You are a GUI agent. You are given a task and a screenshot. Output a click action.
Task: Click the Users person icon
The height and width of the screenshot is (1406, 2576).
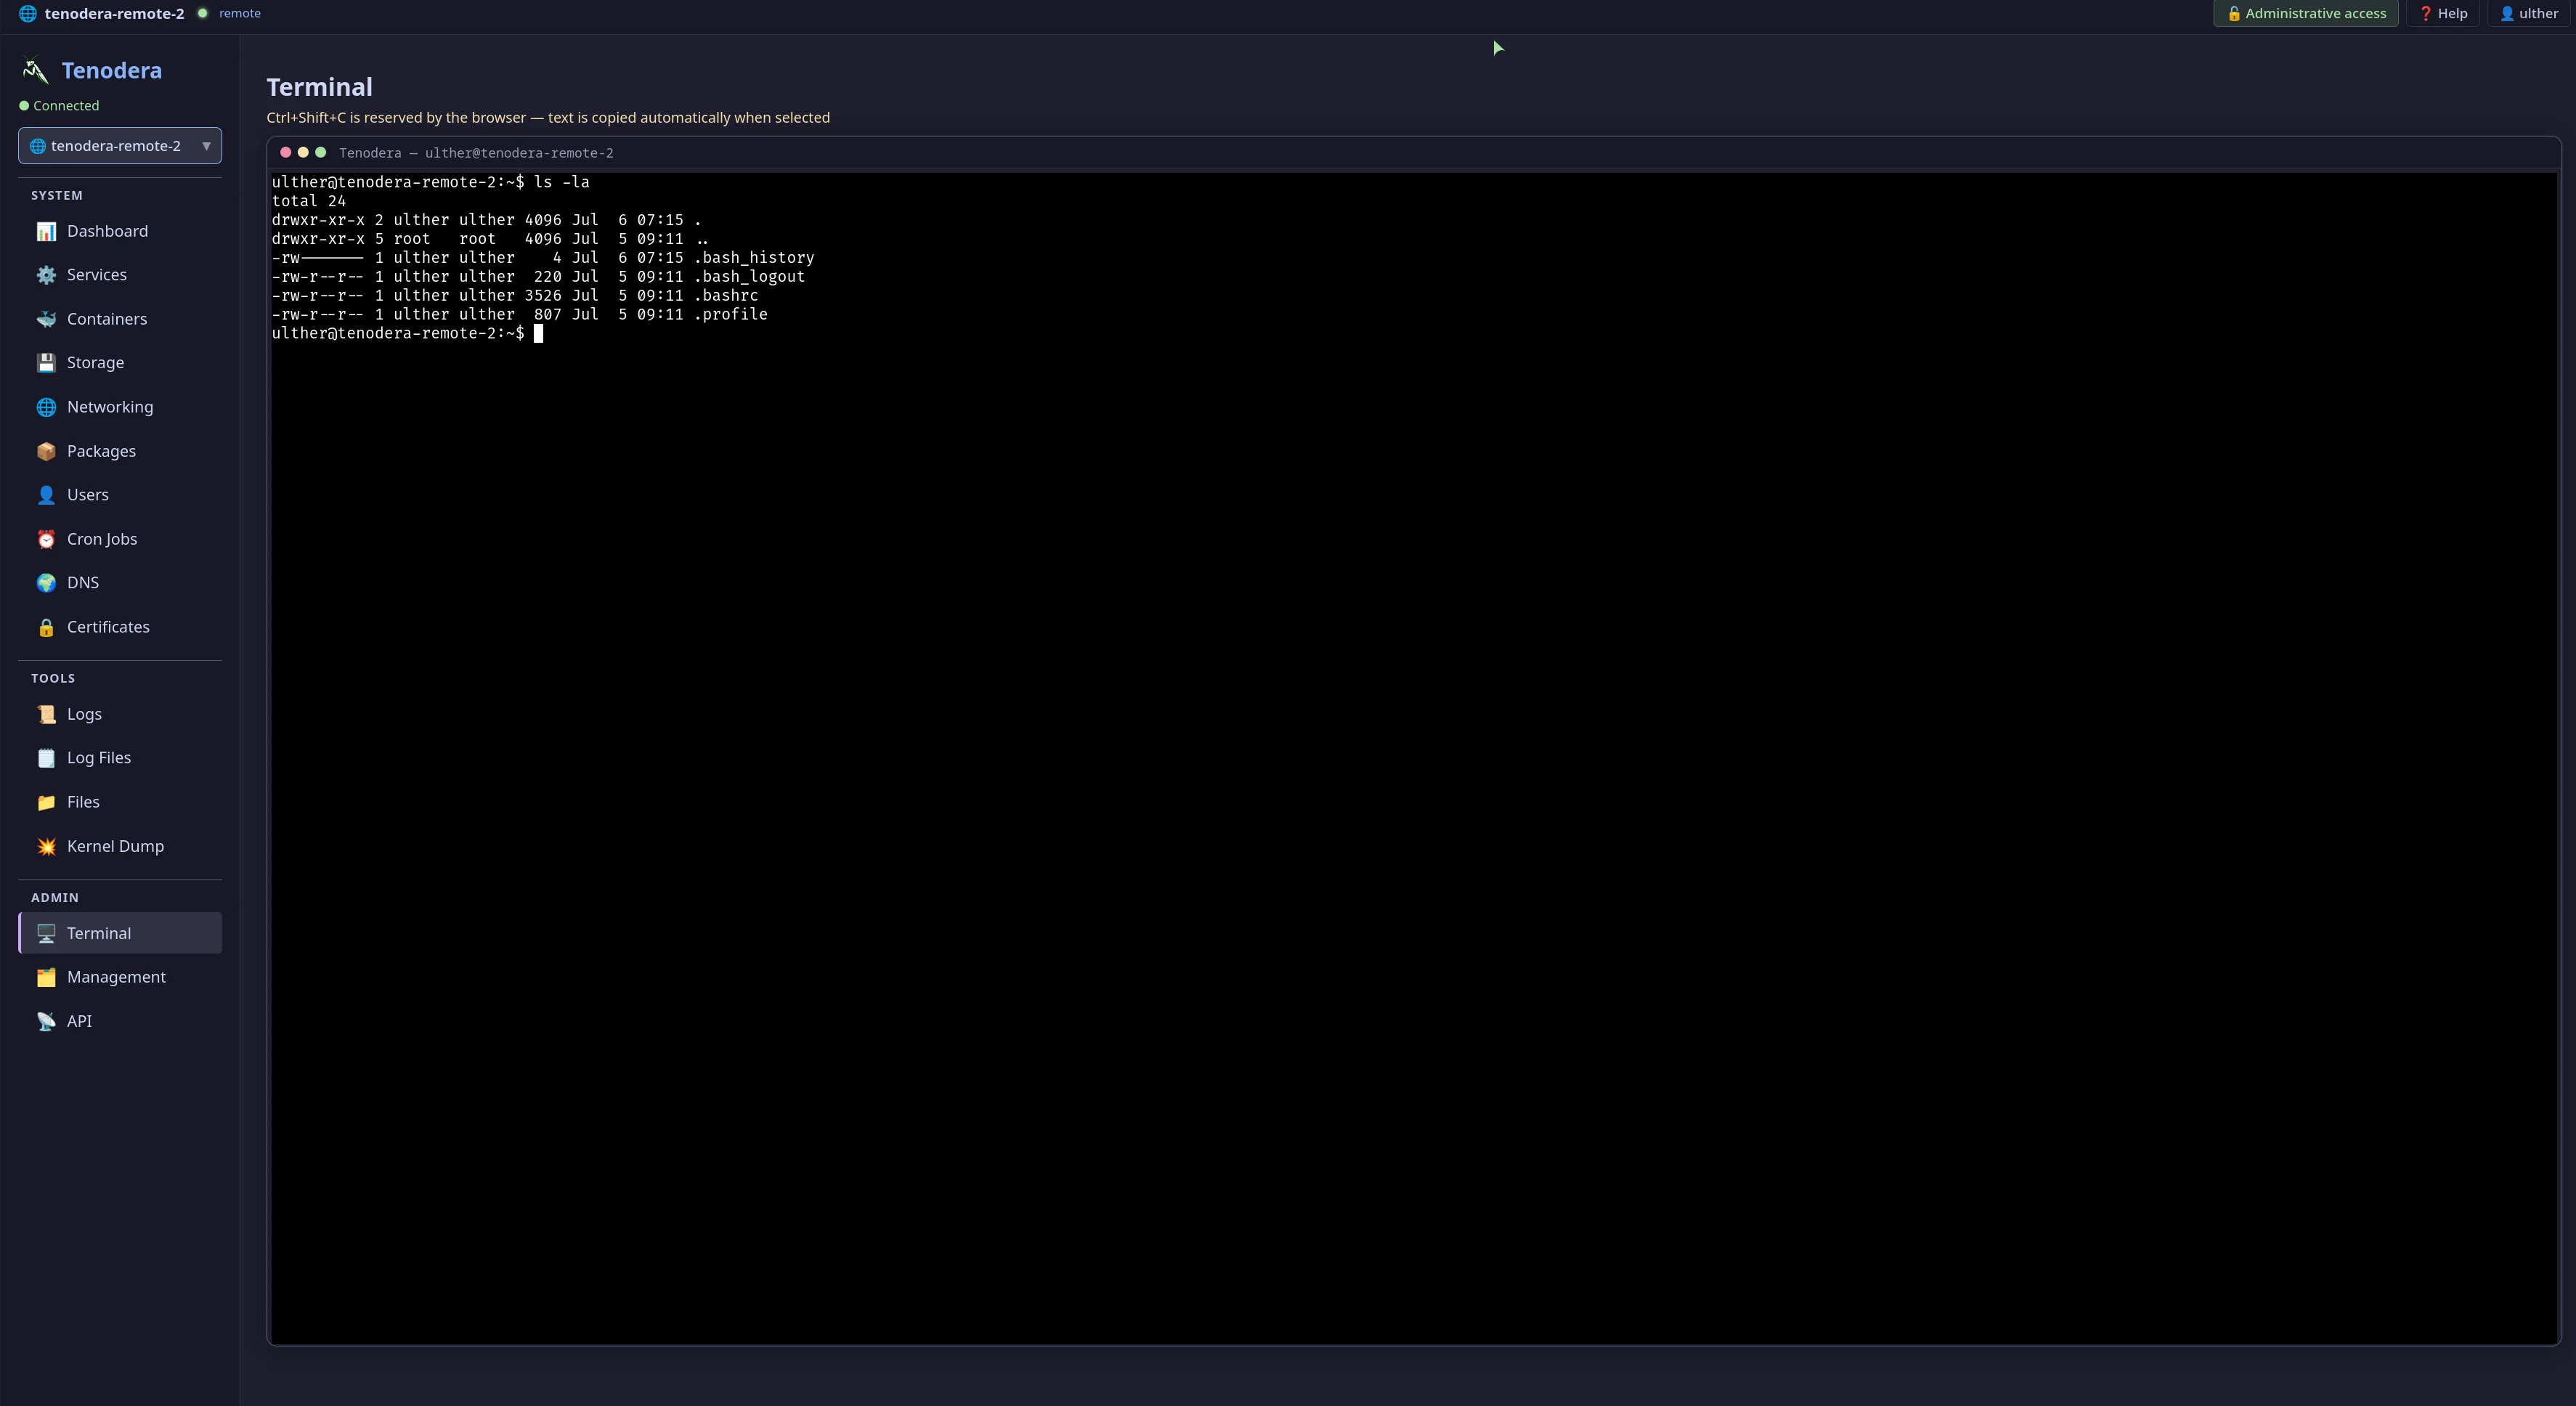point(46,495)
